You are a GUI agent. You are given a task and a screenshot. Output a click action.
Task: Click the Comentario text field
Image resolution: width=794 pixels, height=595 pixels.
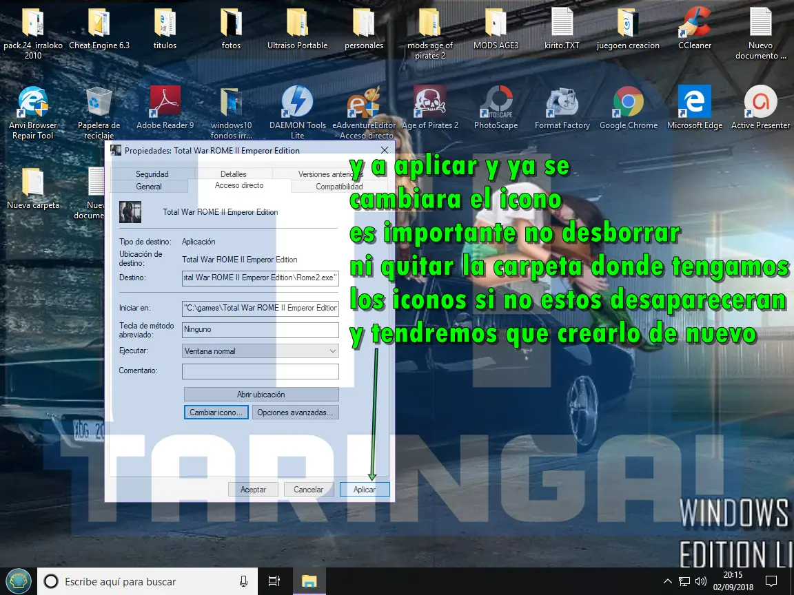click(x=261, y=371)
